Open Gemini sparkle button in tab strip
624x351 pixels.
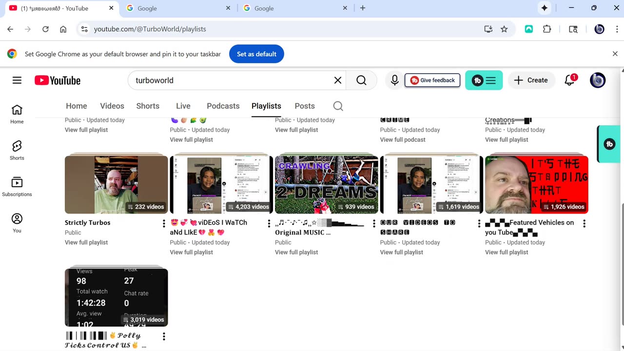[544, 8]
